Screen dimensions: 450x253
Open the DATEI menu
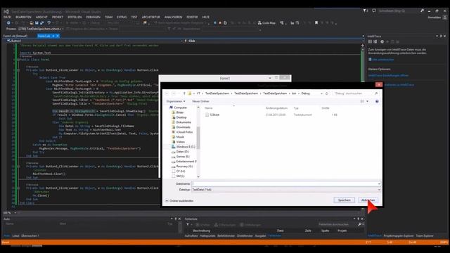pyautogui.click(x=8, y=17)
